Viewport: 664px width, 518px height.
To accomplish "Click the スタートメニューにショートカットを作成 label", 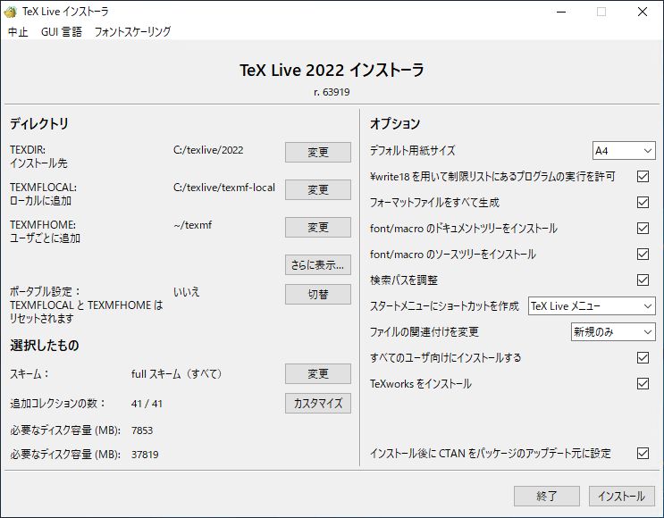I will pyautogui.click(x=444, y=306).
